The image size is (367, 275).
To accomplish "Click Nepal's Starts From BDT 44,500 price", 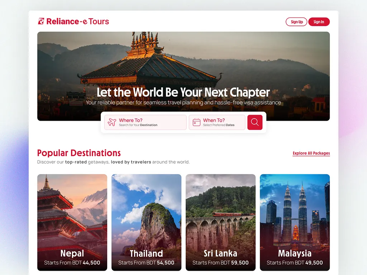I will coord(72,262).
